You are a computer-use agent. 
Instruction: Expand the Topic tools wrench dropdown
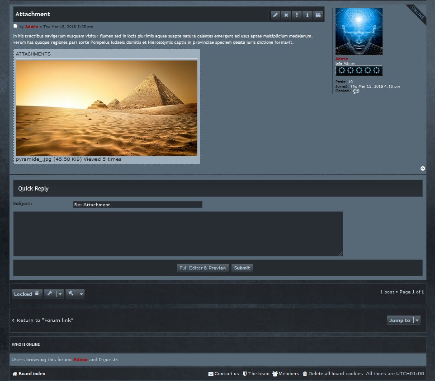click(x=54, y=294)
